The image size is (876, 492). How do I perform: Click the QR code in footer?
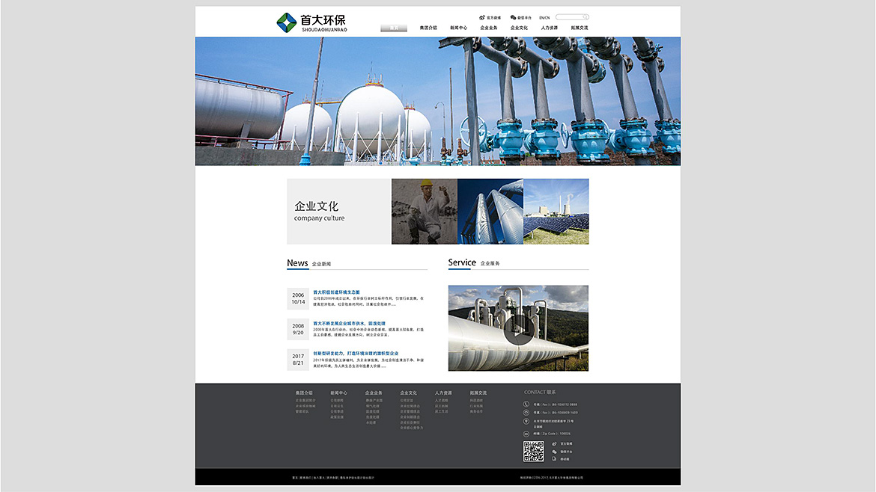[533, 451]
